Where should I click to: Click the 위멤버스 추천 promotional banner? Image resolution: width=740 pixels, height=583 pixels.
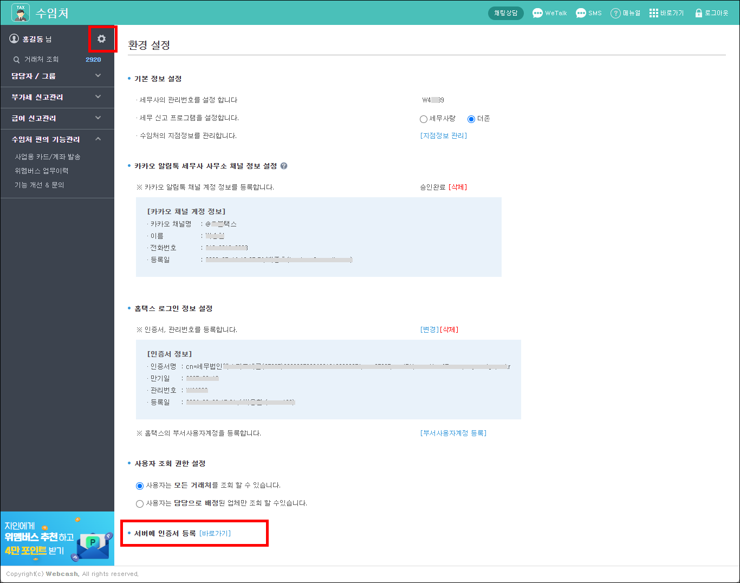click(x=57, y=539)
